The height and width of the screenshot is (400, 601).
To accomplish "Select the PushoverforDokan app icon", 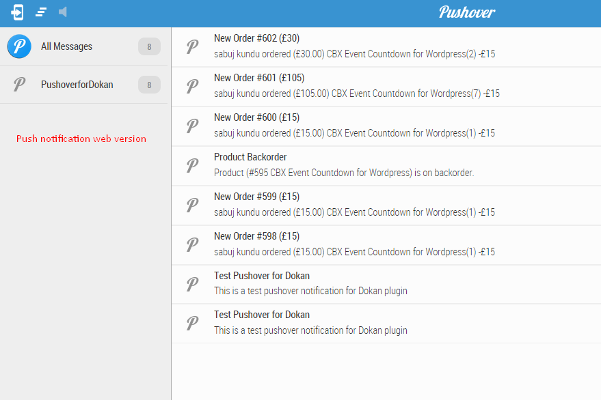I will tap(19, 84).
